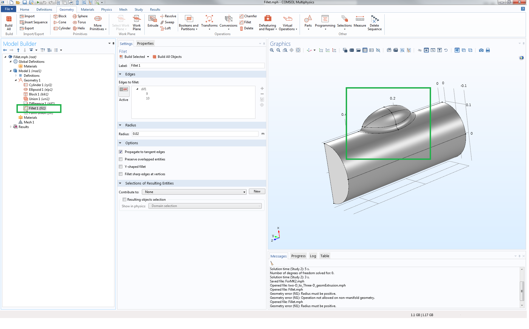Open the Contribute to dropdown
529x329 pixels.
click(x=194, y=192)
